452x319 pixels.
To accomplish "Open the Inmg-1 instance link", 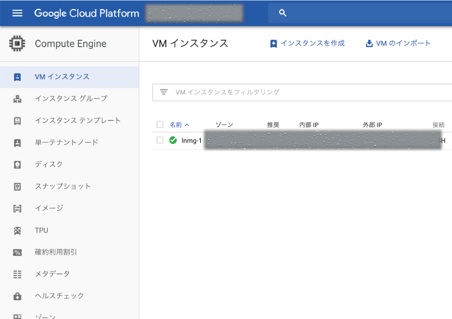I will pos(192,140).
